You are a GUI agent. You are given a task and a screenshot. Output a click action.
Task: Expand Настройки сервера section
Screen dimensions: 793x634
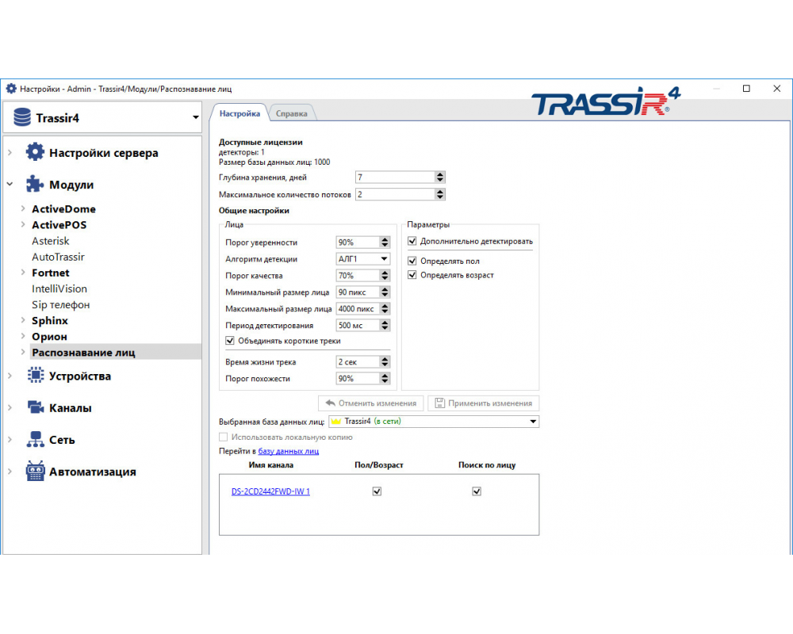click(10, 152)
